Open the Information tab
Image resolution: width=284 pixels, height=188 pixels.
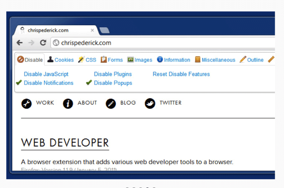pyautogui.click(x=174, y=60)
